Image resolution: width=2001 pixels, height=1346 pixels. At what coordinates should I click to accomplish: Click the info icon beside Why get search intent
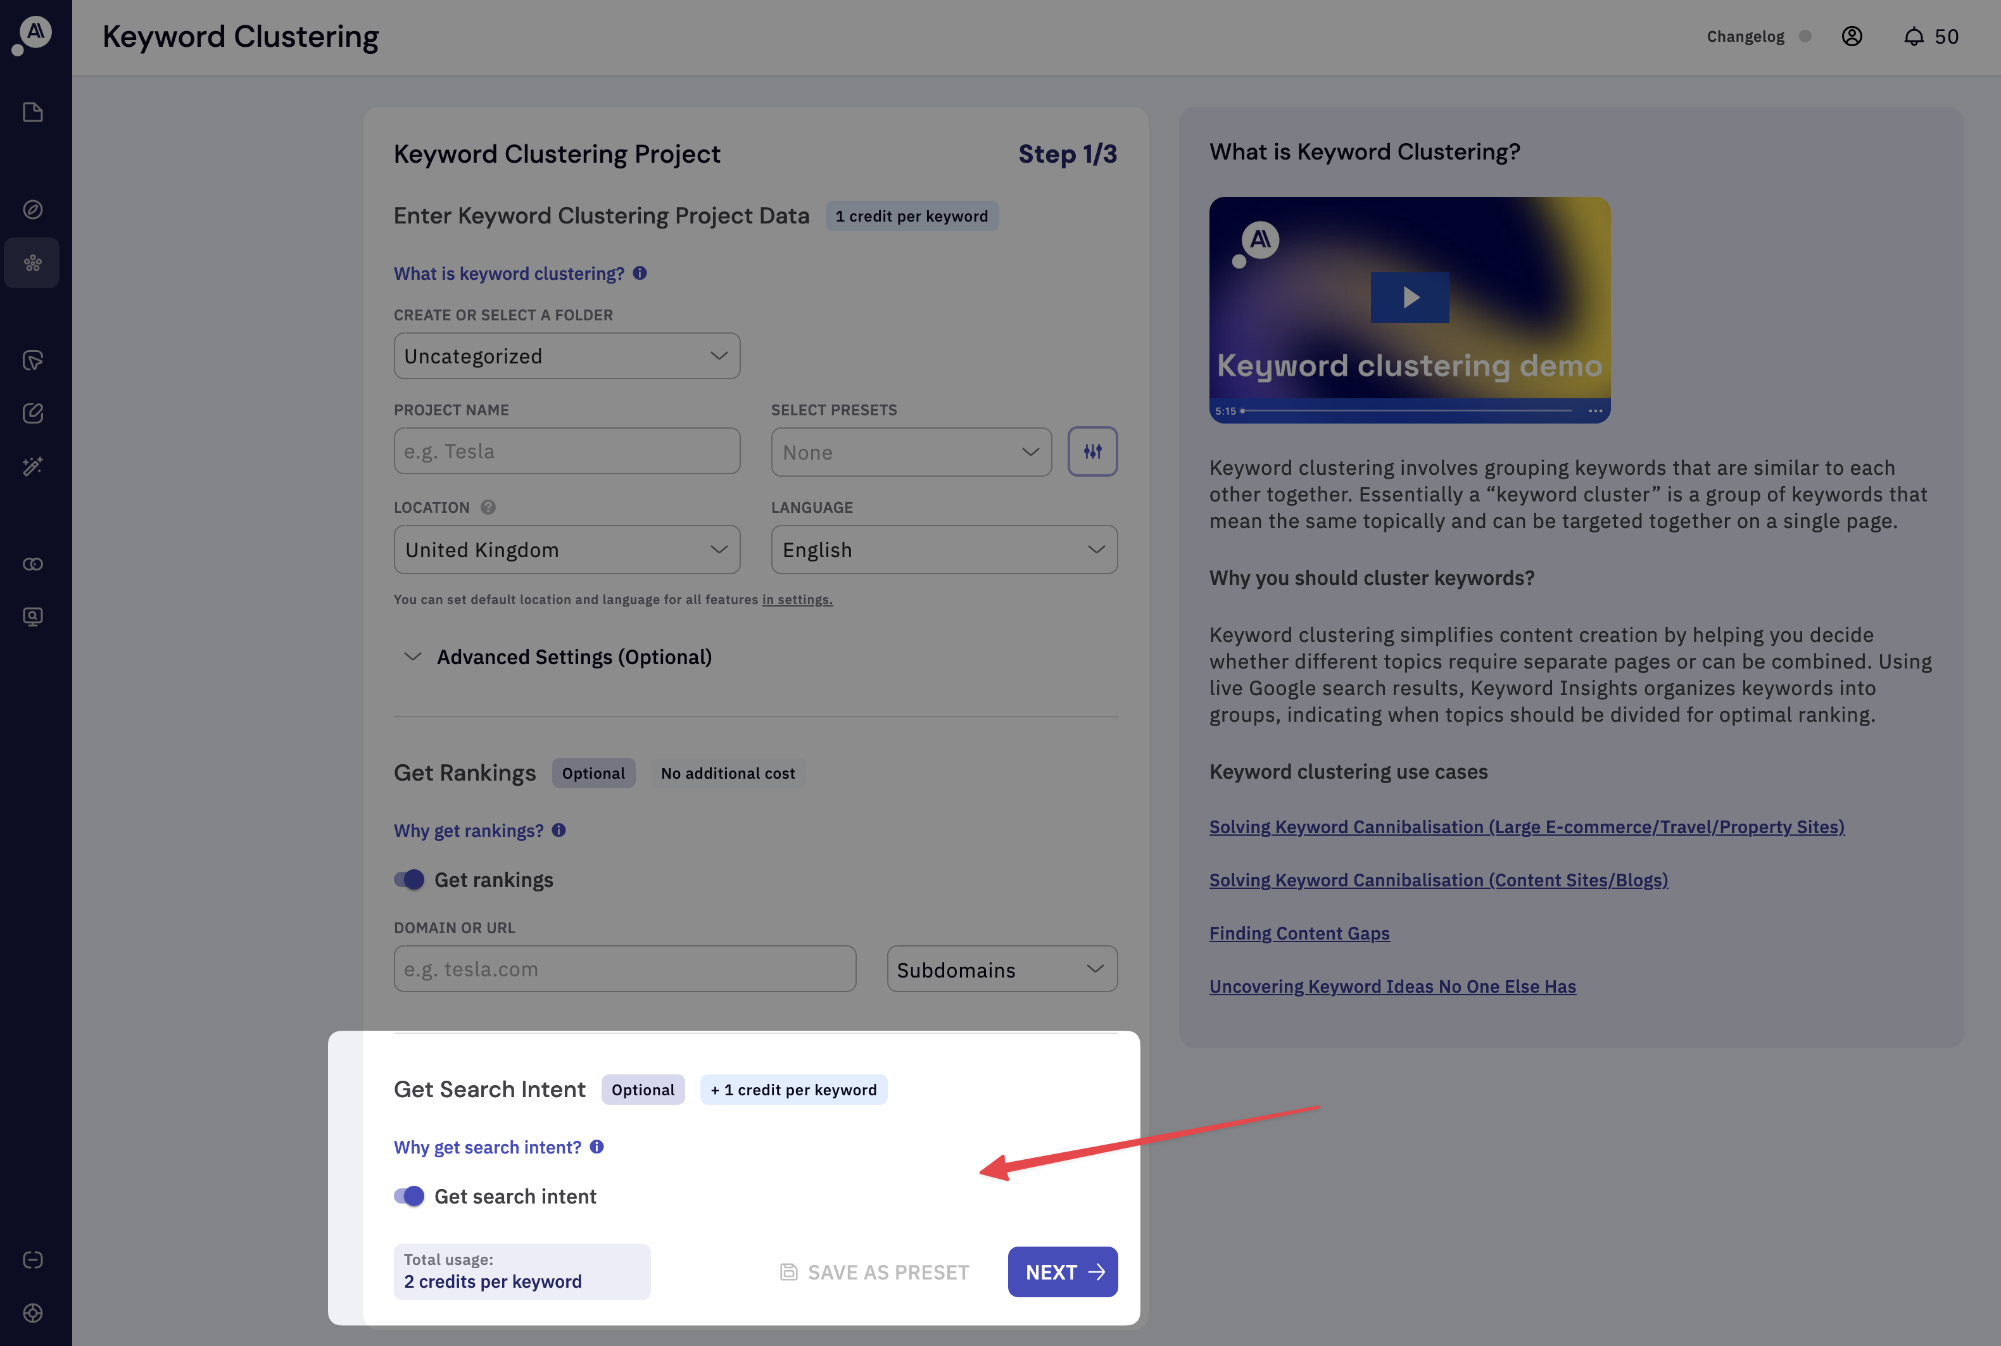coord(597,1147)
